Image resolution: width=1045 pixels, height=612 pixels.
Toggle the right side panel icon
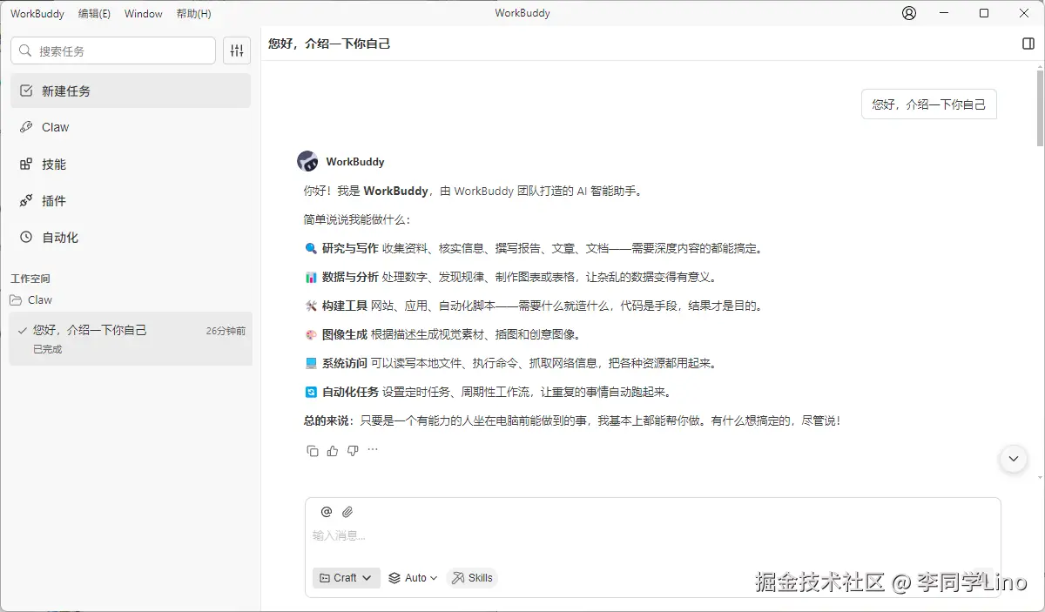[x=1028, y=44]
